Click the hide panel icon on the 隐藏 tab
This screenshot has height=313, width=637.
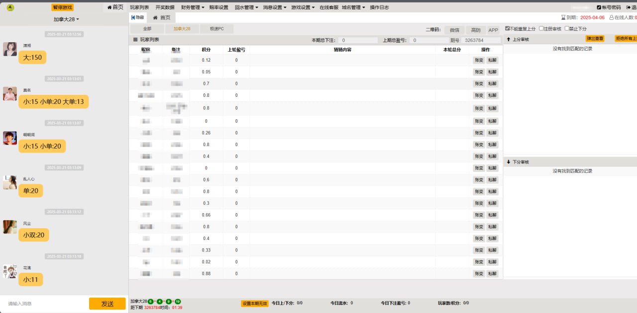[133, 17]
